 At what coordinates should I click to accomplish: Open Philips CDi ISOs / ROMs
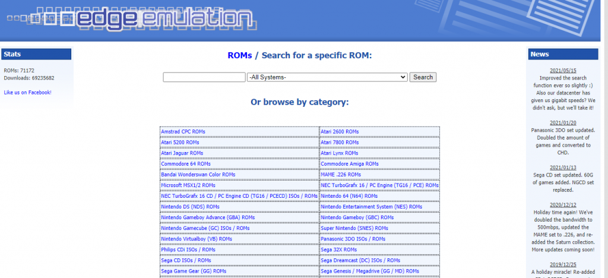188,249
